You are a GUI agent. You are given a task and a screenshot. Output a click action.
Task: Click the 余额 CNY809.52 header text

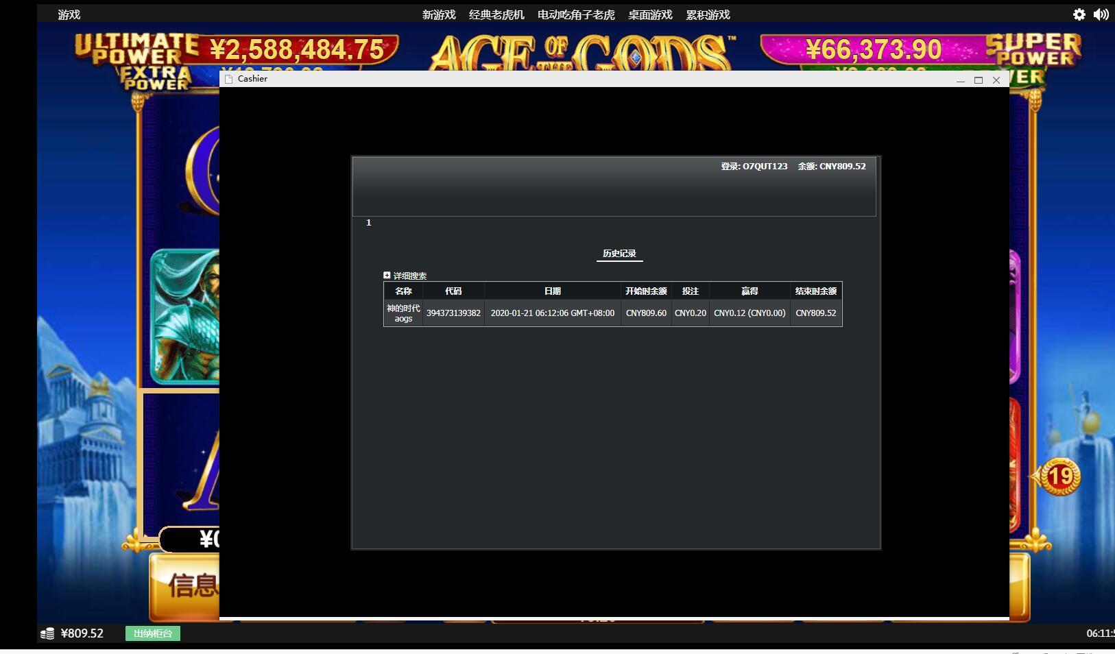tap(832, 167)
